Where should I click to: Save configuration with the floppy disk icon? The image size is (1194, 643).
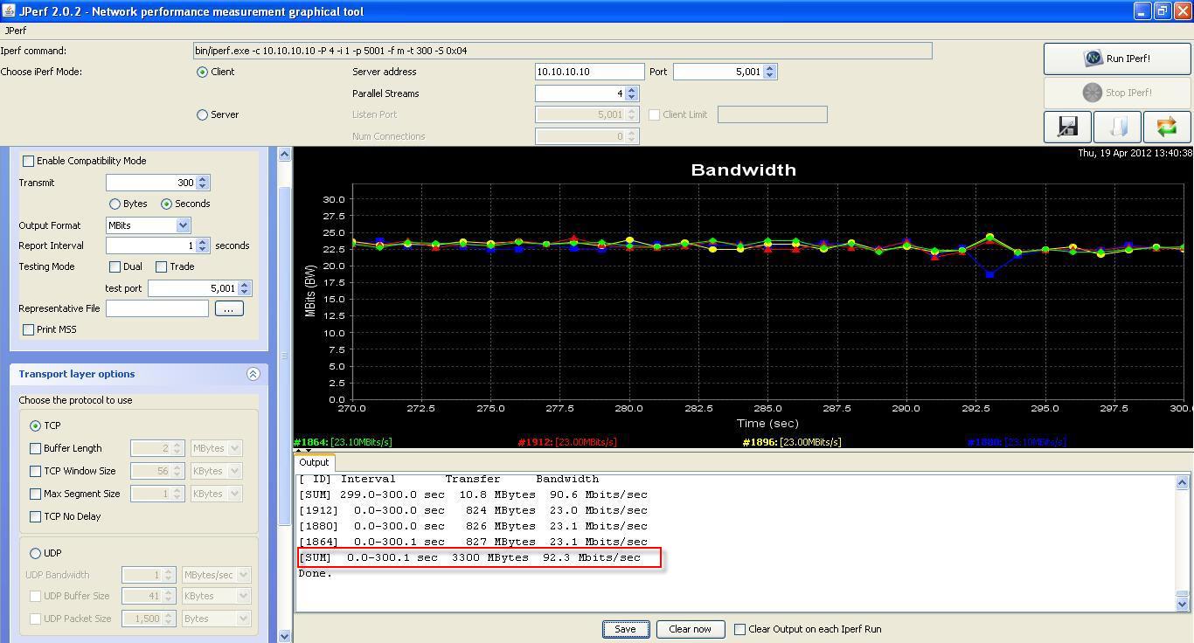1067,127
